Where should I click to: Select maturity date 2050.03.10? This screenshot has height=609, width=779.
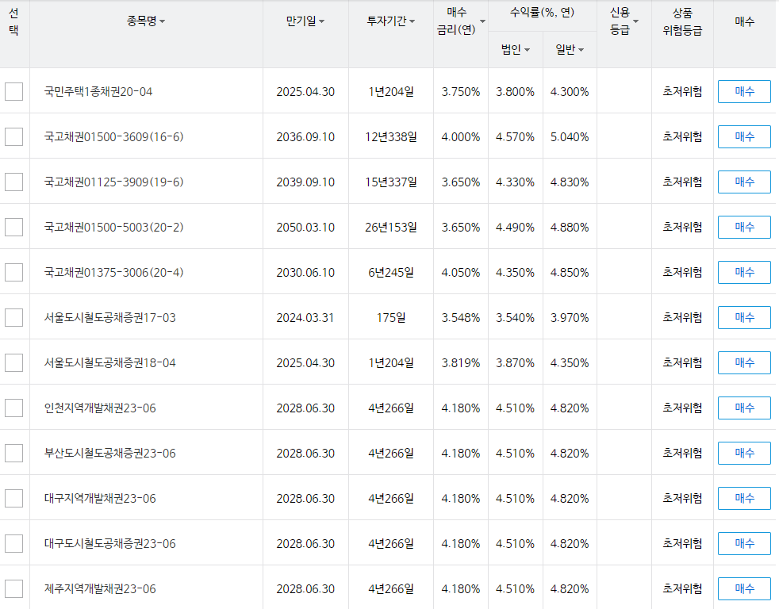pyautogui.click(x=305, y=228)
